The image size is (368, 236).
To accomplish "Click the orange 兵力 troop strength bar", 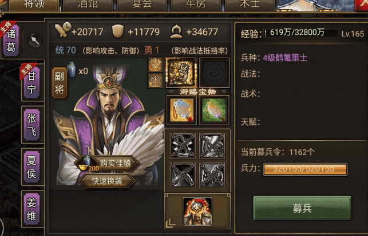I will (305, 169).
